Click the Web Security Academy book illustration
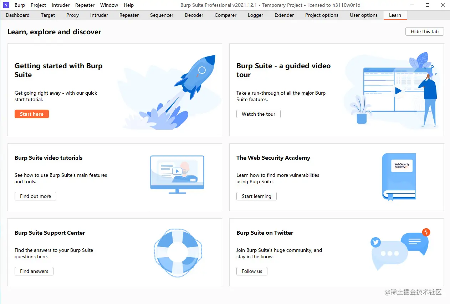 pos(399,177)
